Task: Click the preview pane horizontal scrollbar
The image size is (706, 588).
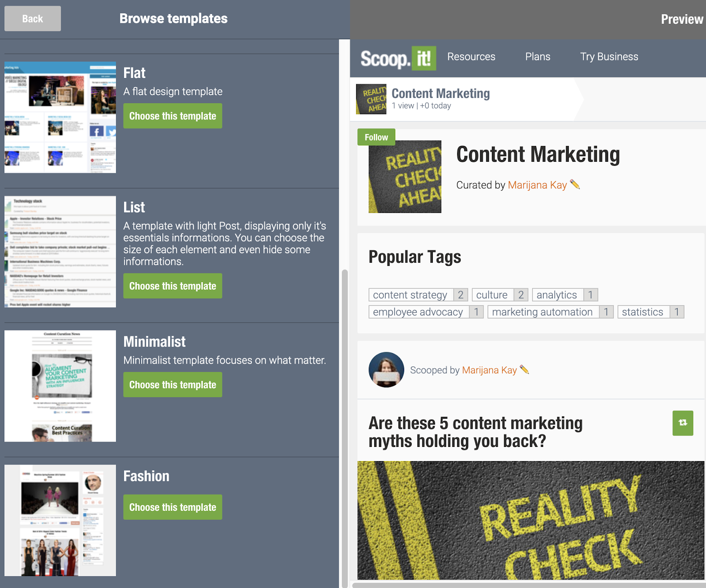Action: click(529, 585)
